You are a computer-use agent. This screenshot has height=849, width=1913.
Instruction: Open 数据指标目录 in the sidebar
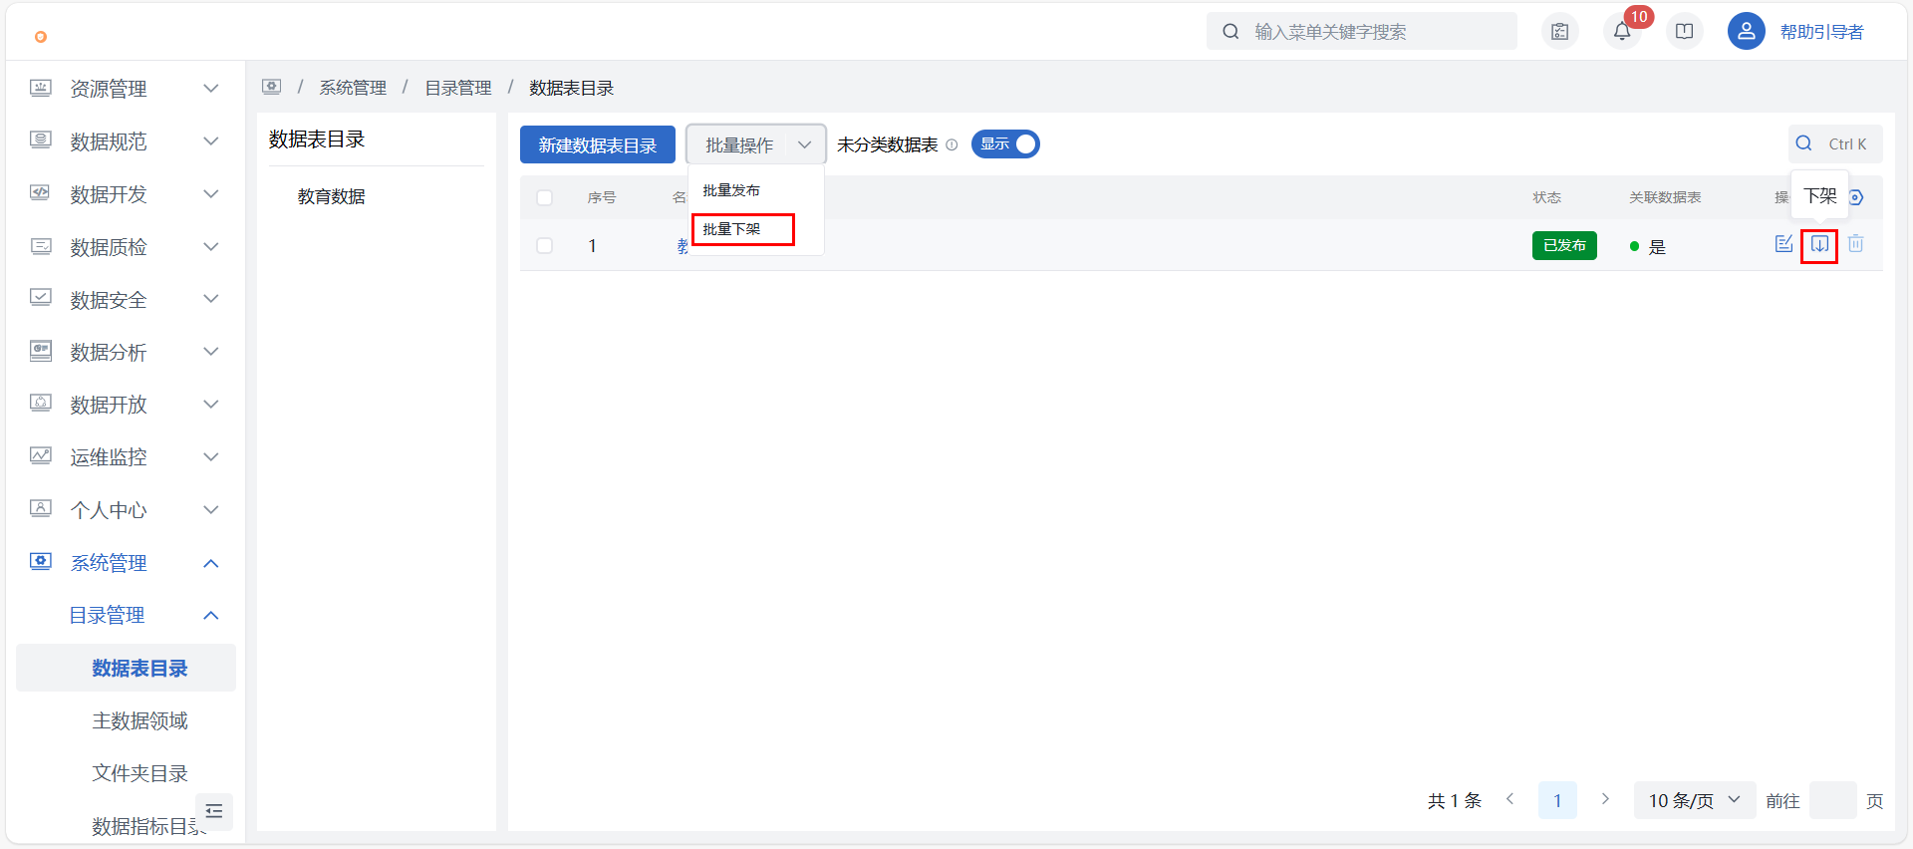[149, 826]
